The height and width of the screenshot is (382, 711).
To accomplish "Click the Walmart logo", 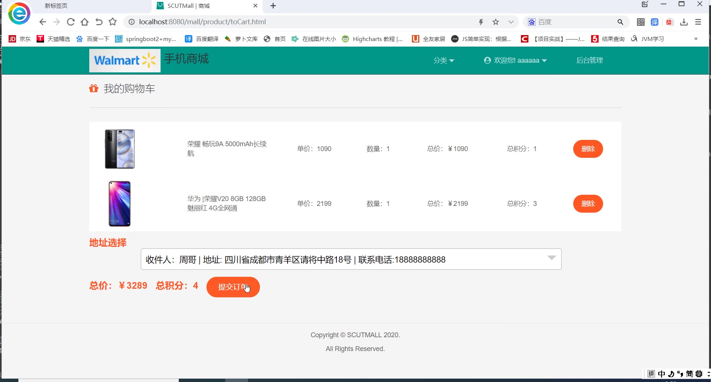I will click(x=125, y=60).
